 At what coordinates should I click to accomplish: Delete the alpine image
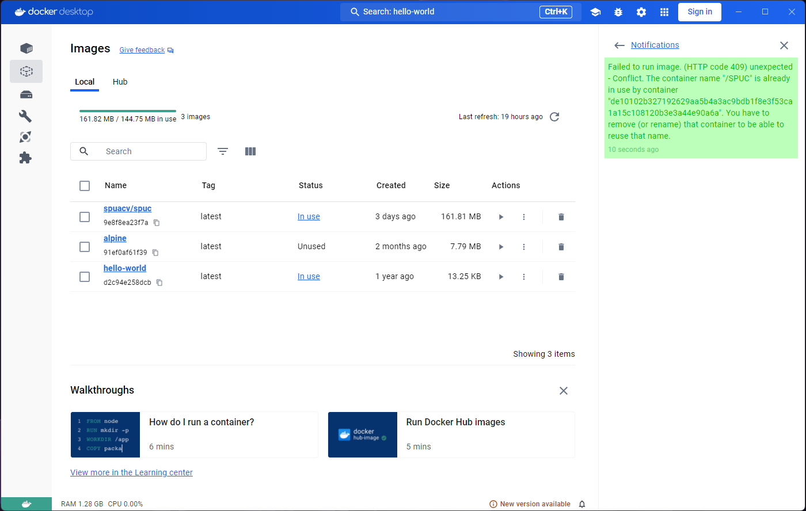click(561, 247)
